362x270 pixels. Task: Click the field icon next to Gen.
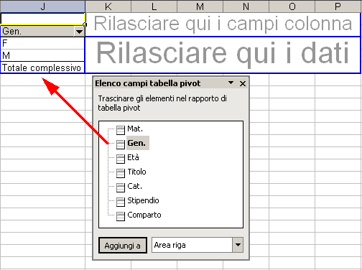[121, 144]
